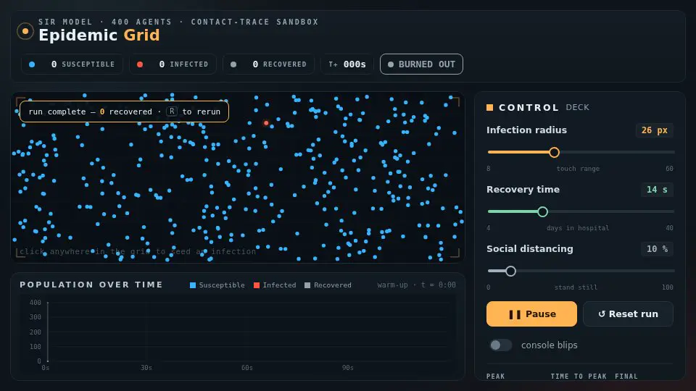Click the 10 % social distancing value

point(657,249)
